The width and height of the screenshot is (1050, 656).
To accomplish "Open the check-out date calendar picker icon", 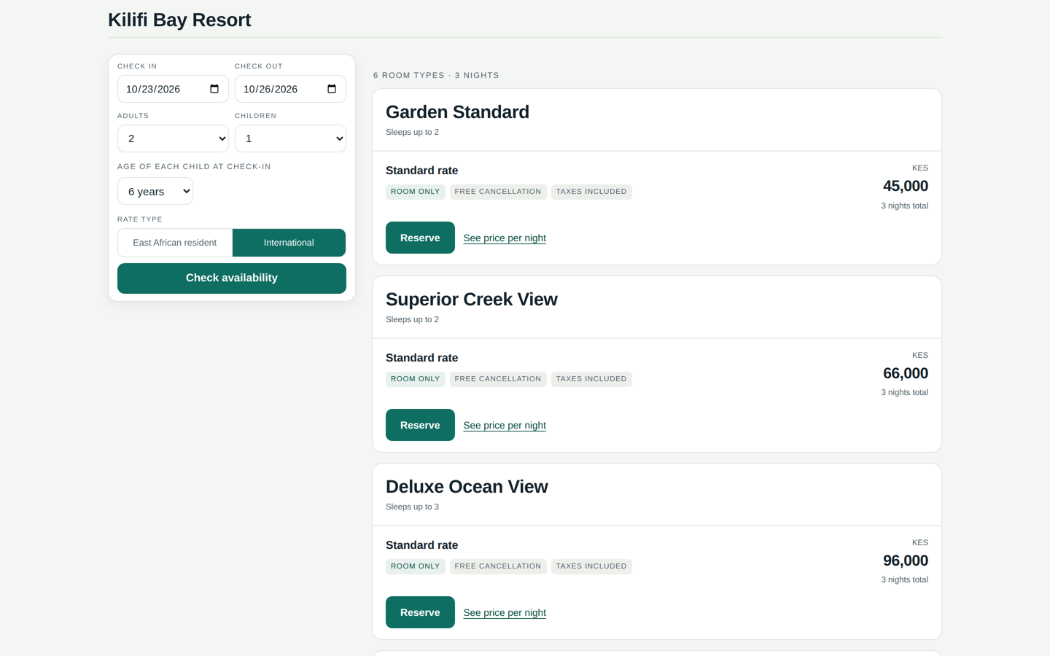I will [x=332, y=89].
